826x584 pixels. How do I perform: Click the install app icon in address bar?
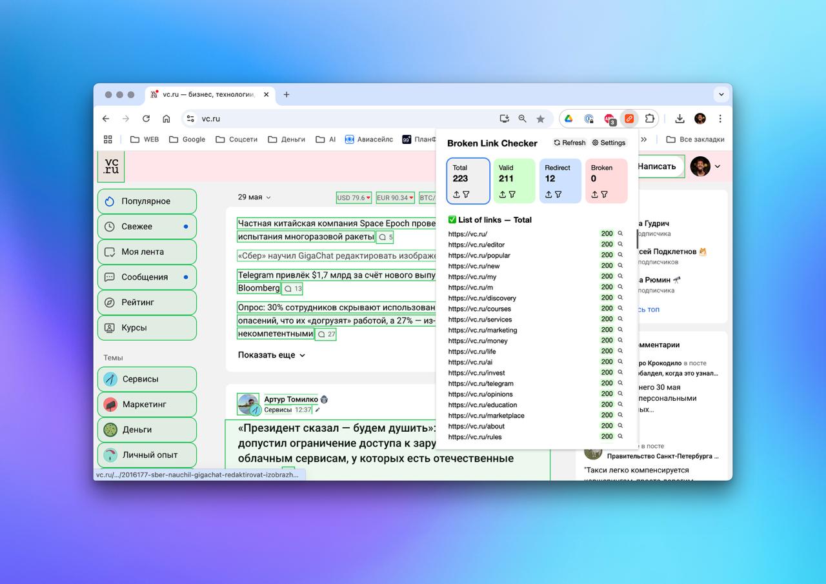click(505, 119)
